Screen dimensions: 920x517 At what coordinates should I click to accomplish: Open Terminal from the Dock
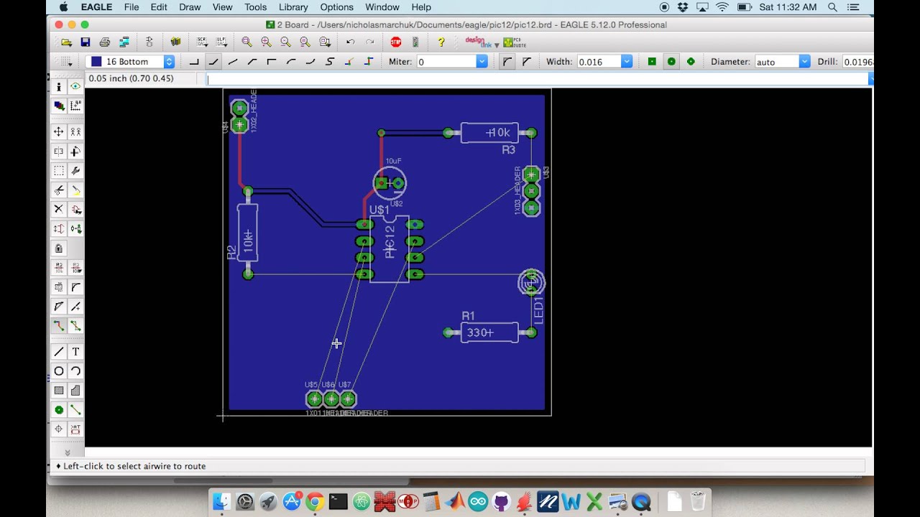tap(338, 501)
